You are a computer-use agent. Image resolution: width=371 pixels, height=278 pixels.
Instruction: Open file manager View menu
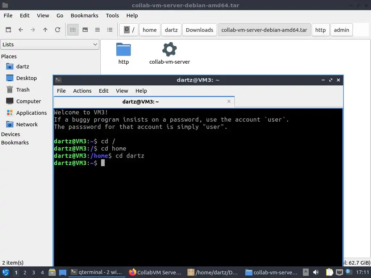point(43,16)
